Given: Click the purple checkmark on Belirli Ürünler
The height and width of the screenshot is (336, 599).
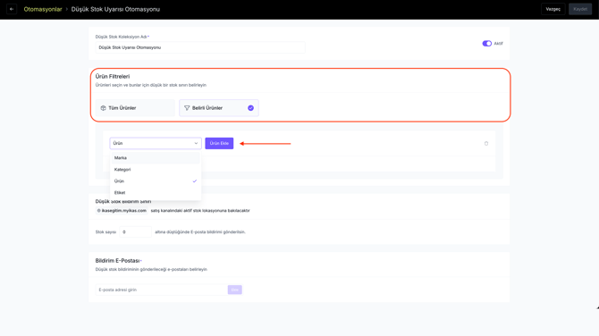Looking at the screenshot, I should pyautogui.click(x=250, y=108).
